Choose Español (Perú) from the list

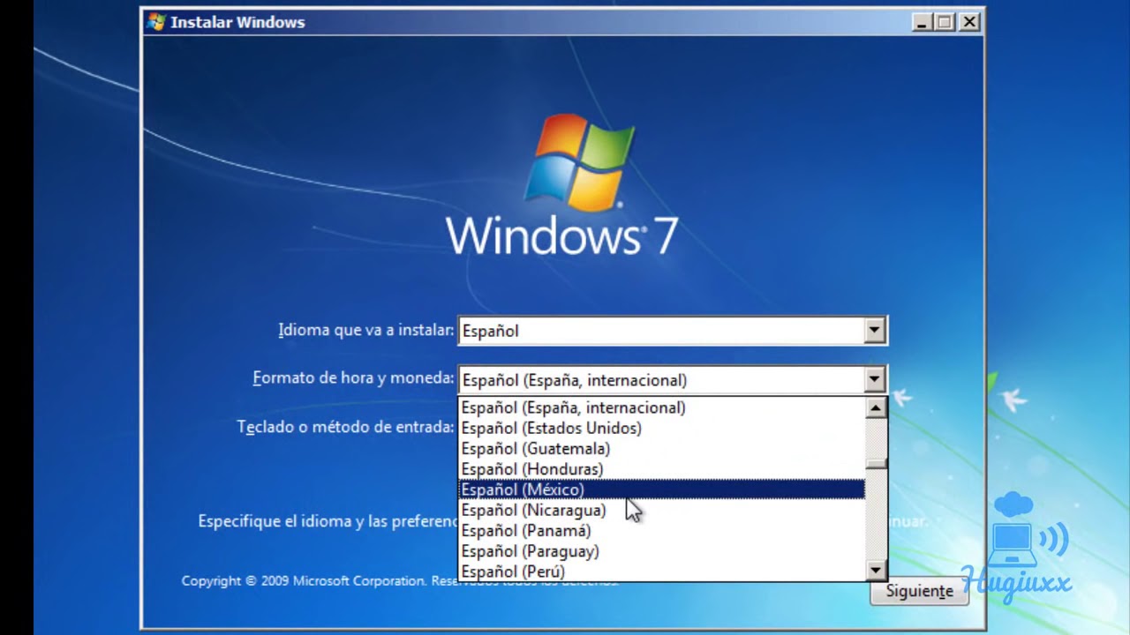[661, 571]
